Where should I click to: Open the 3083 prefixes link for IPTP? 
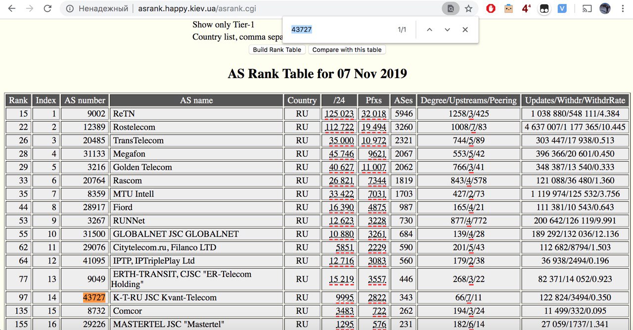(377, 261)
